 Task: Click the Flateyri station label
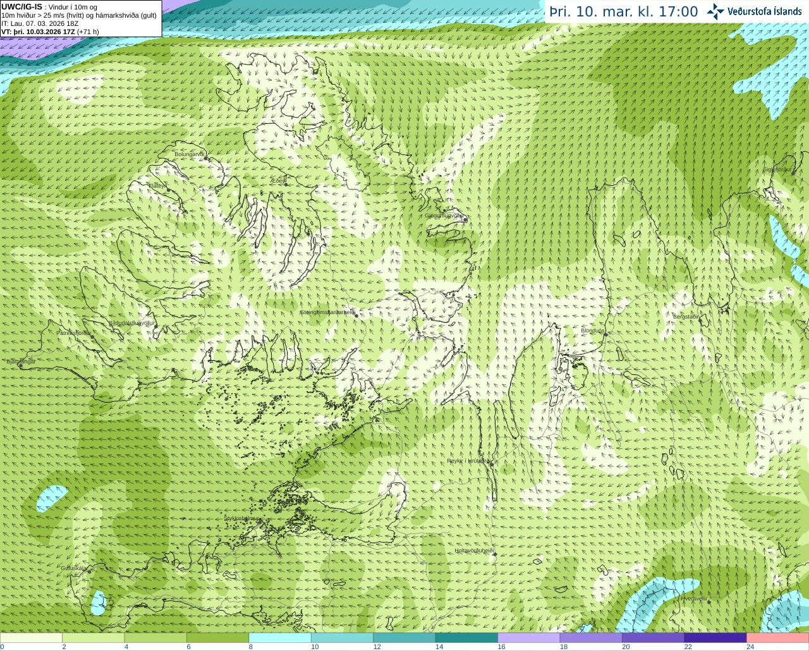click(x=158, y=186)
